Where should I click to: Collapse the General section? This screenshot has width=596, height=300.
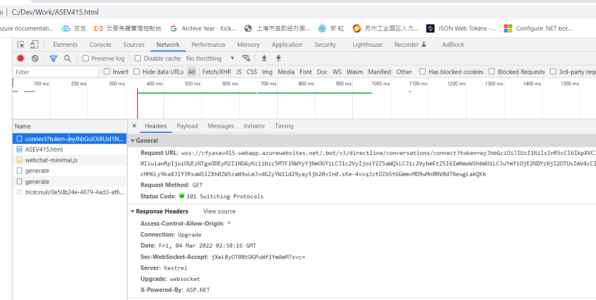tap(133, 140)
